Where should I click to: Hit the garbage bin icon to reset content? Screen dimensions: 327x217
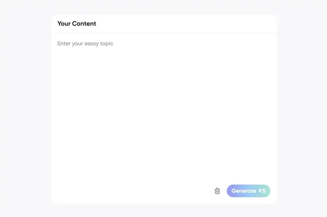coord(217,191)
